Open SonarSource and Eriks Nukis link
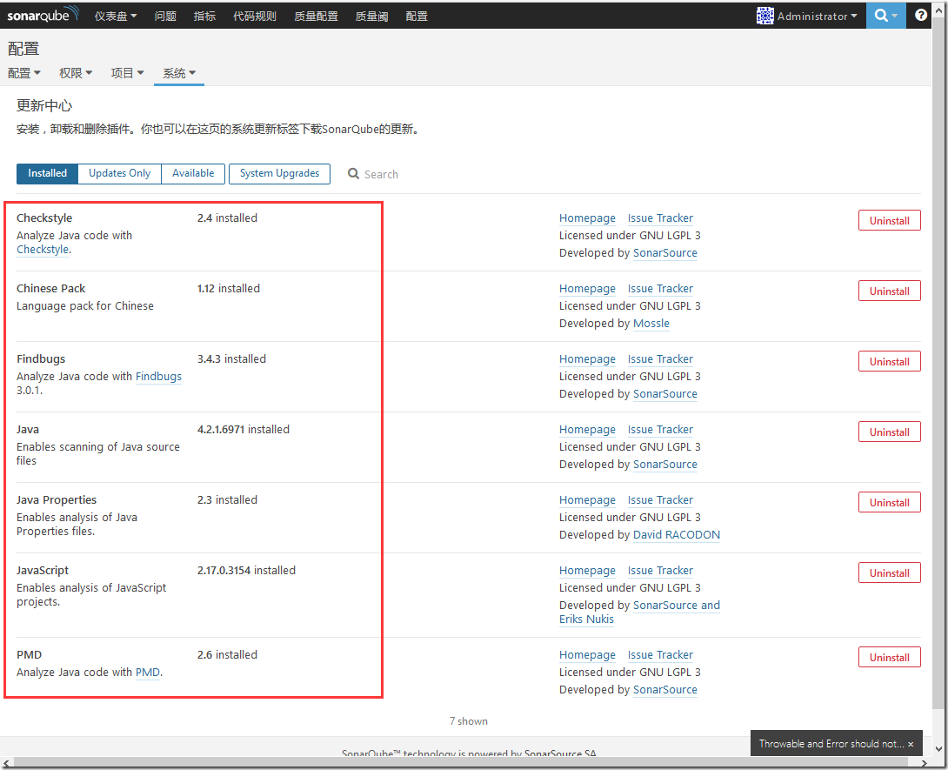 [x=677, y=606]
